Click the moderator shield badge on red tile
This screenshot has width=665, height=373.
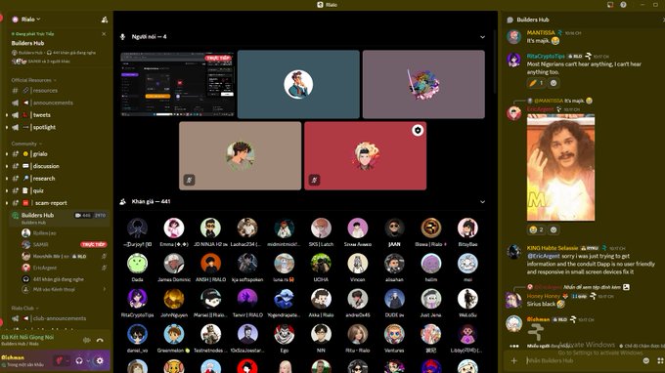click(418, 131)
